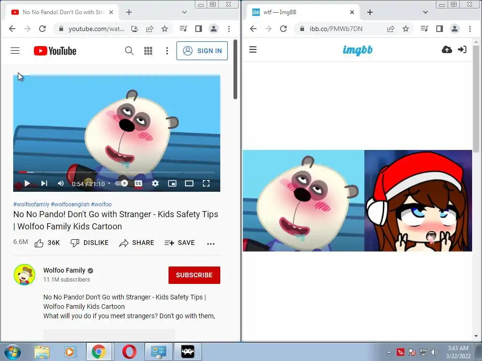Screen dimensions: 482x361
Task: Reload the ImgBB page
Action: [x=283, y=29]
